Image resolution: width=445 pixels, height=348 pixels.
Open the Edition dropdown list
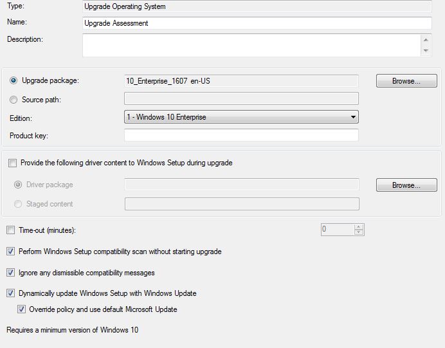click(241, 117)
